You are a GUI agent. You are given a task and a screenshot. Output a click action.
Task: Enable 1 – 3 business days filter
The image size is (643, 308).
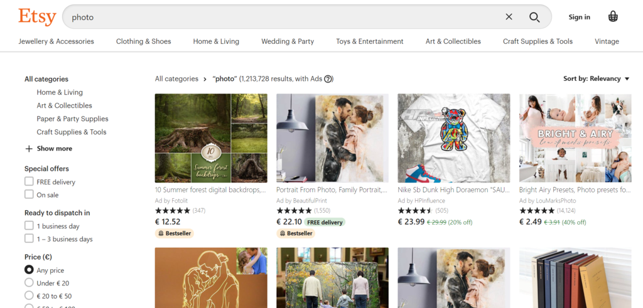pyautogui.click(x=29, y=238)
